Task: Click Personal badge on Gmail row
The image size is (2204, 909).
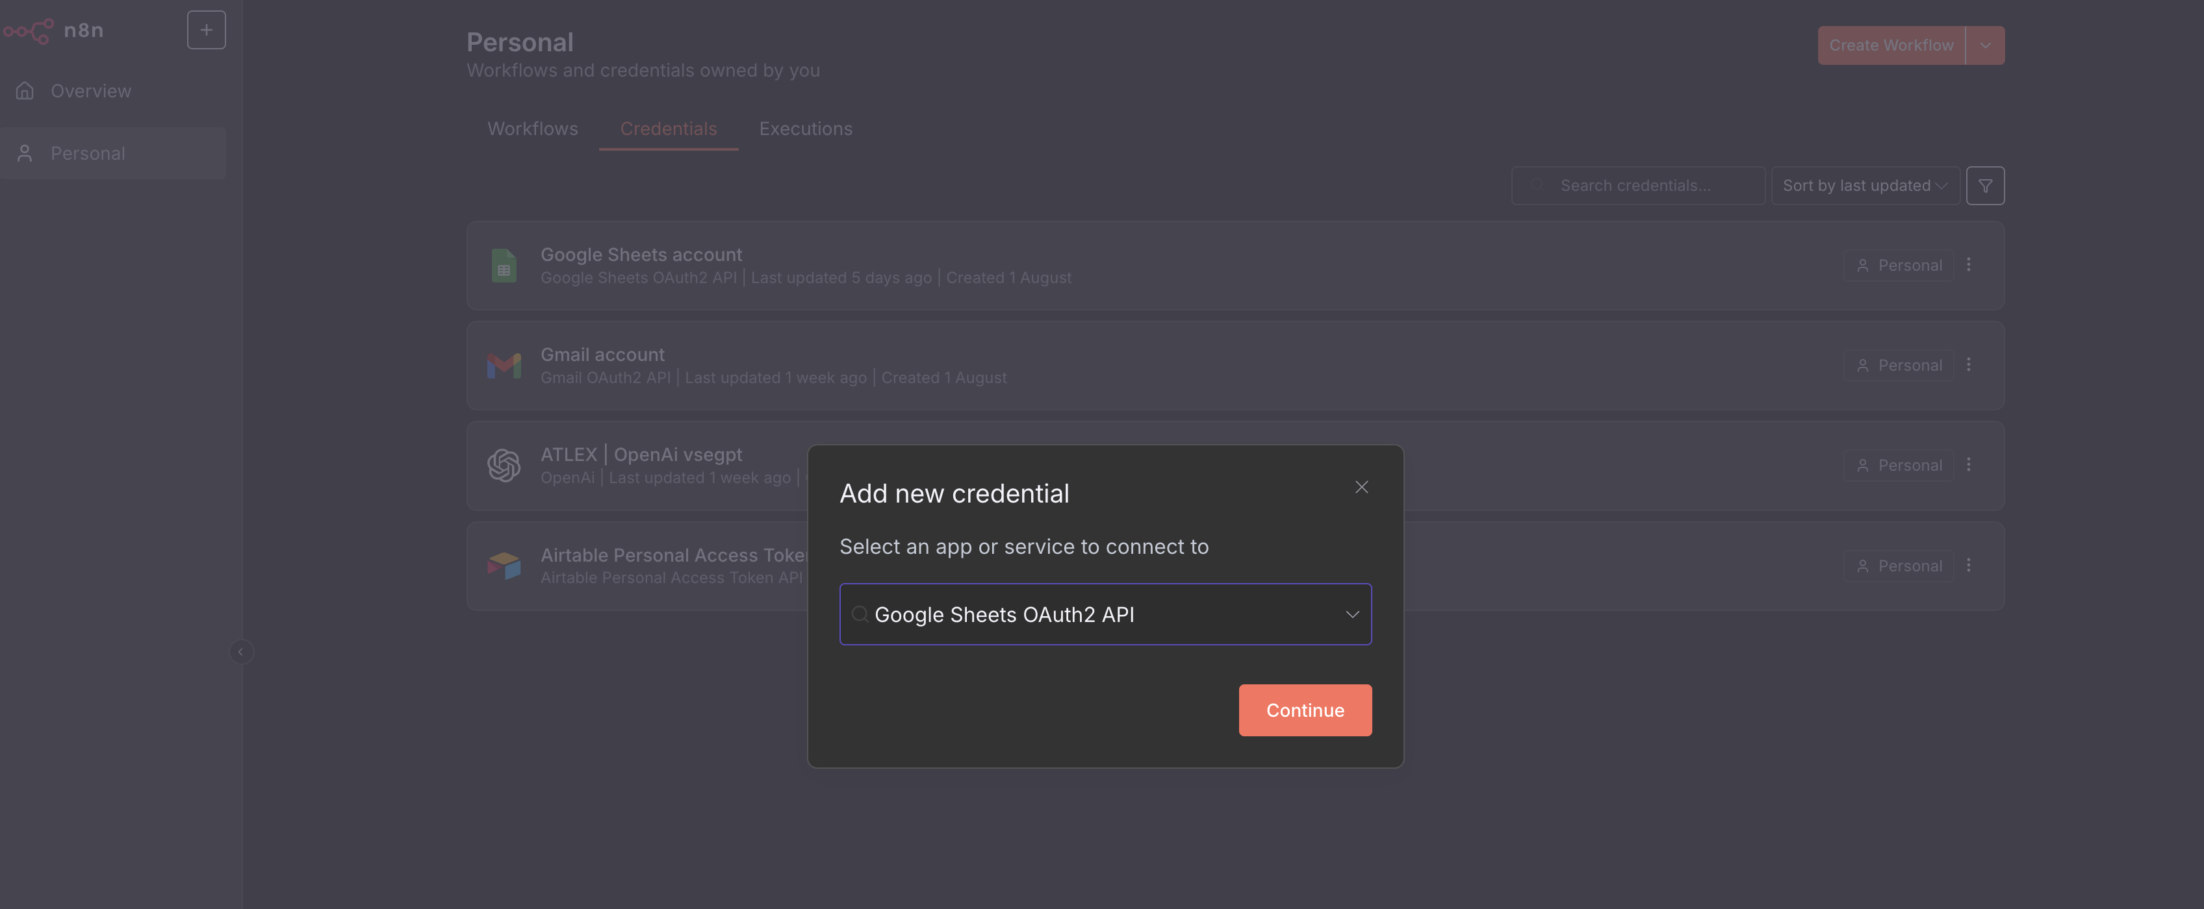Action: pos(1898,366)
